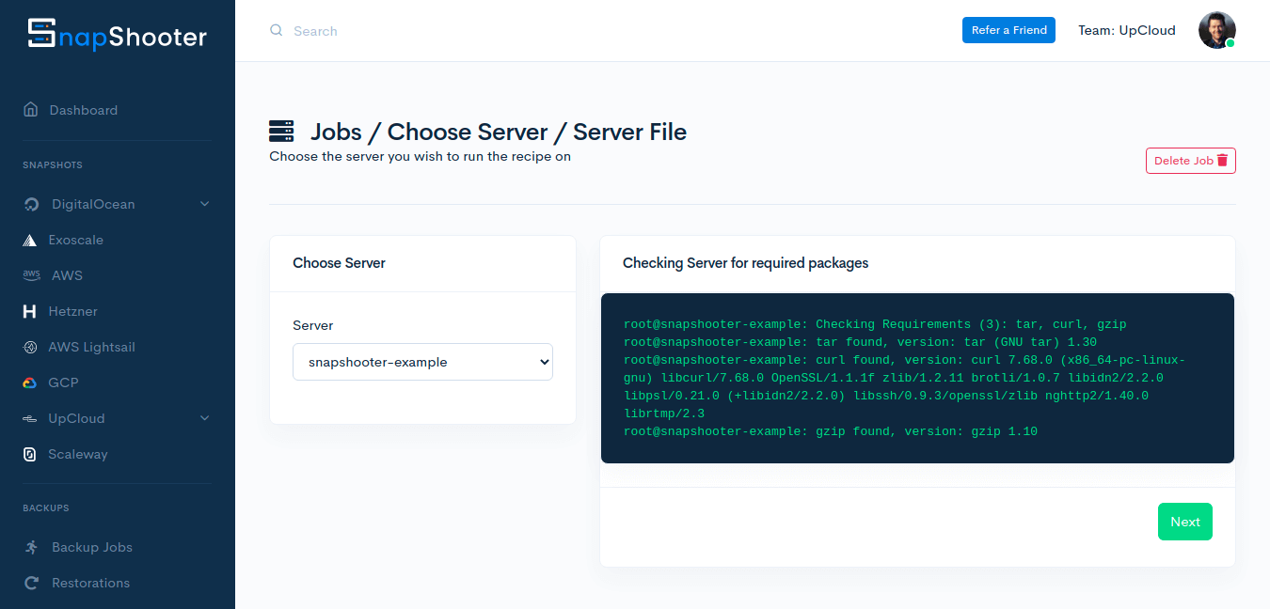Click the Restorations refresh icon
Screen dimensions: 1270x609
[x=31, y=583]
